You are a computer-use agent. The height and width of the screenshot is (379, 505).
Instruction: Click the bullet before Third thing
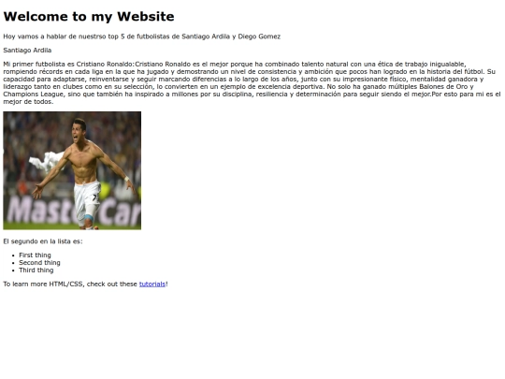pyautogui.click(x=13, y=270)
